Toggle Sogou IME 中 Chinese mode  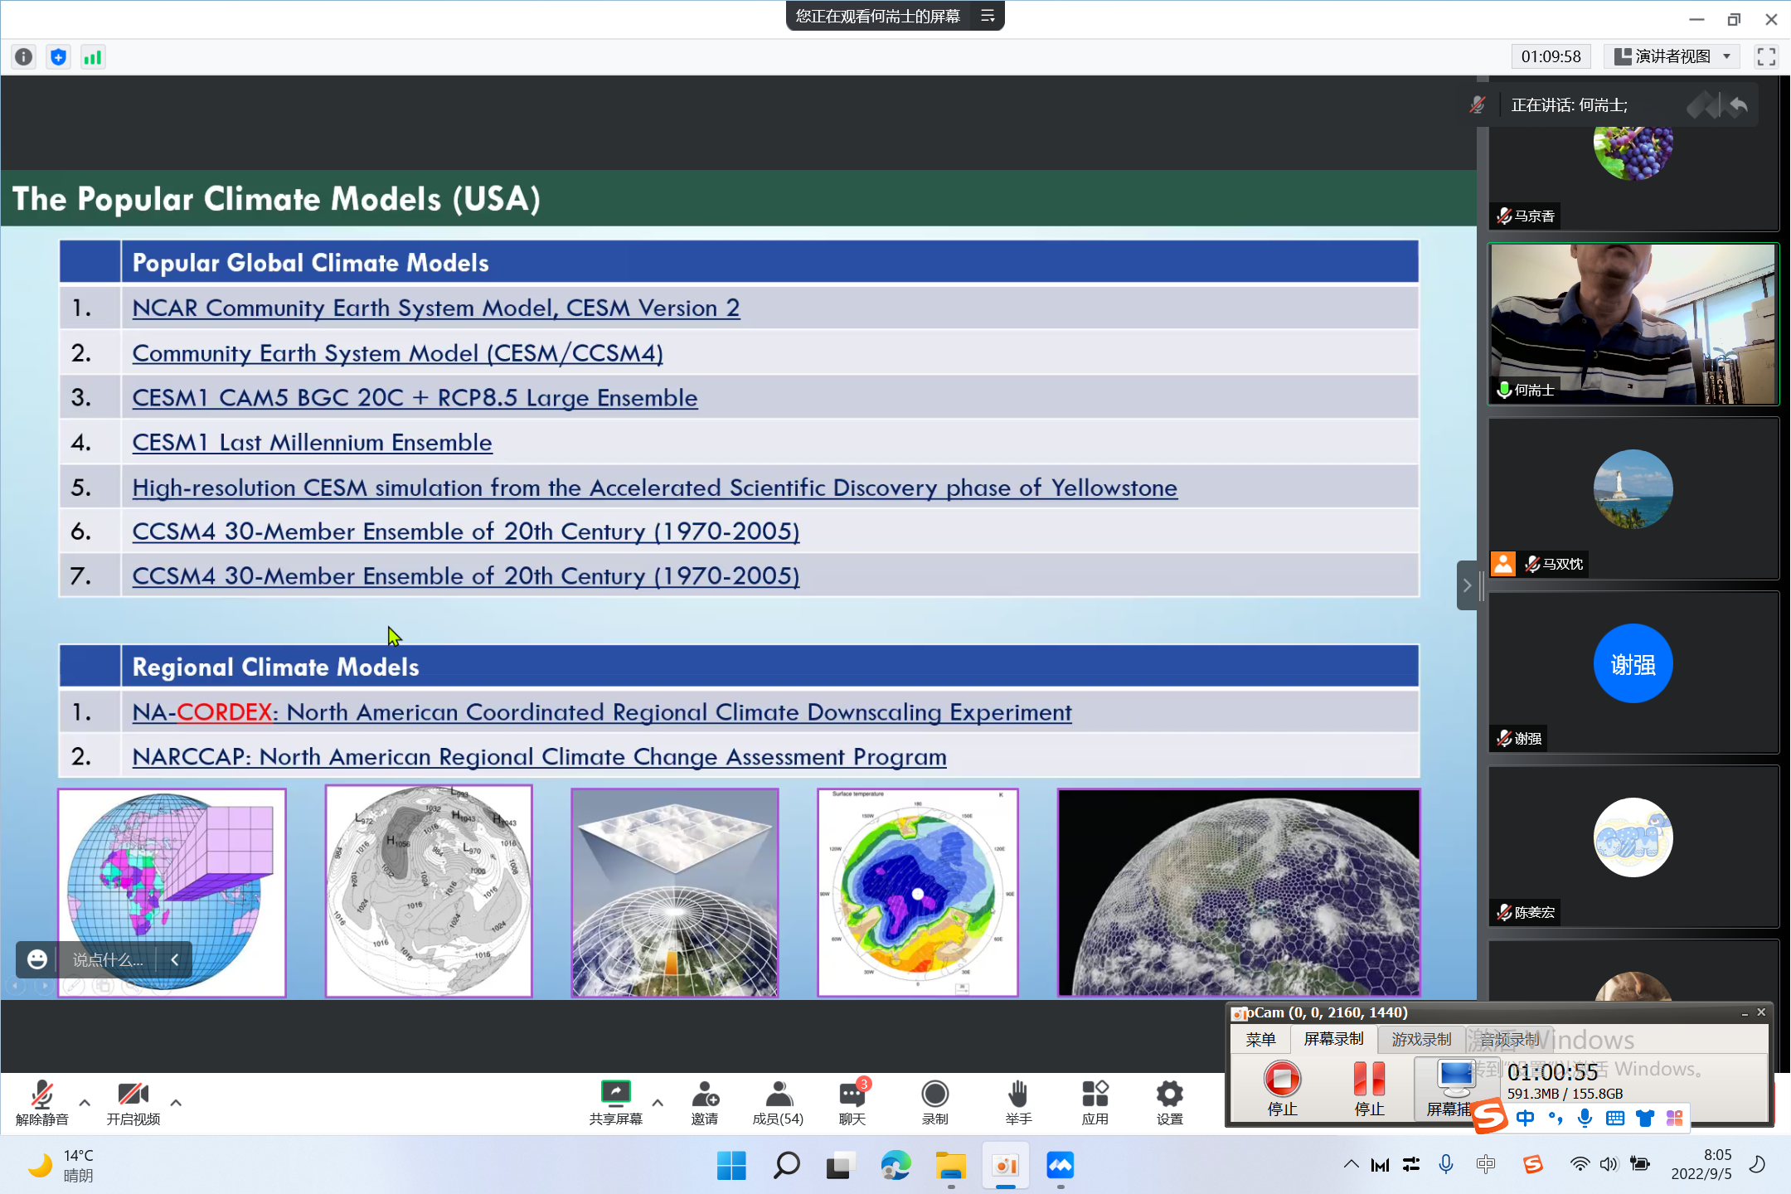(1525, 1118)
